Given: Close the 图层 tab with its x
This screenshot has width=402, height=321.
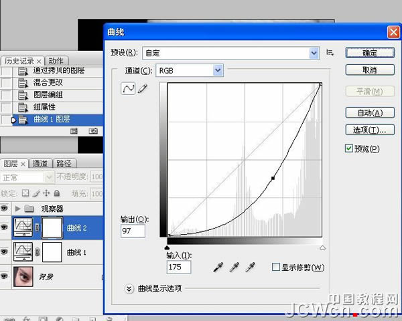Looking at the screenshot, I should [23, 164].
